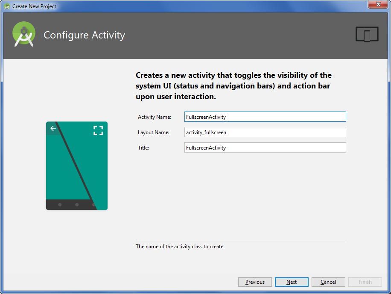Click the 'Configure Activity' heading
The image size is (391, 294).
coord(84,35)
